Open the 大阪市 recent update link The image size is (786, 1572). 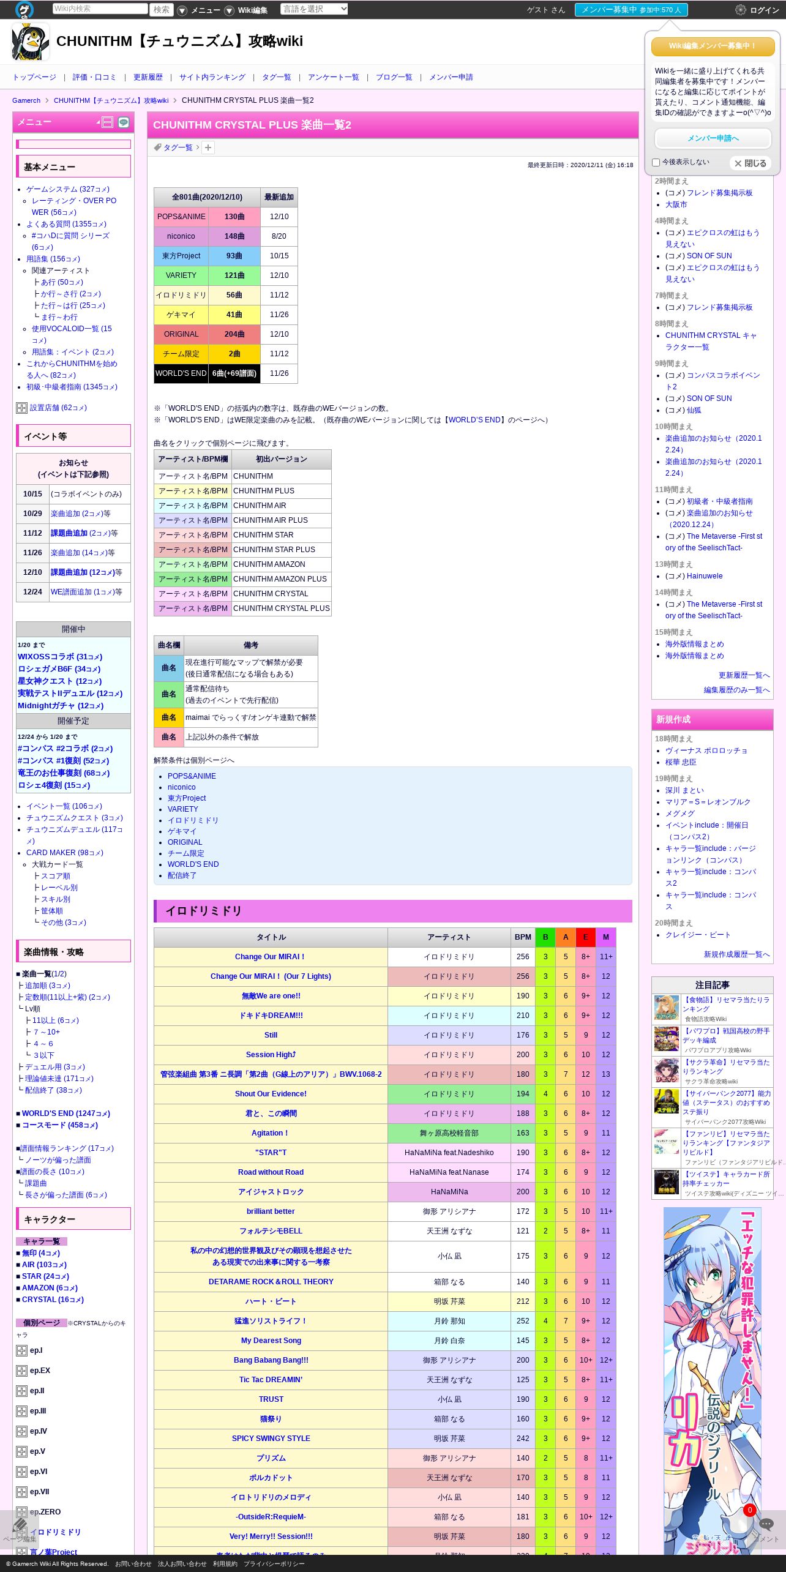[676, 204]
